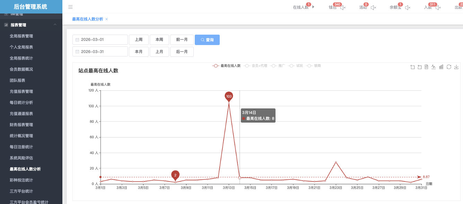The image size is (463, 204).
Task: Unmute the 钱包 notification sound icon
Action: tap(343, 8)
